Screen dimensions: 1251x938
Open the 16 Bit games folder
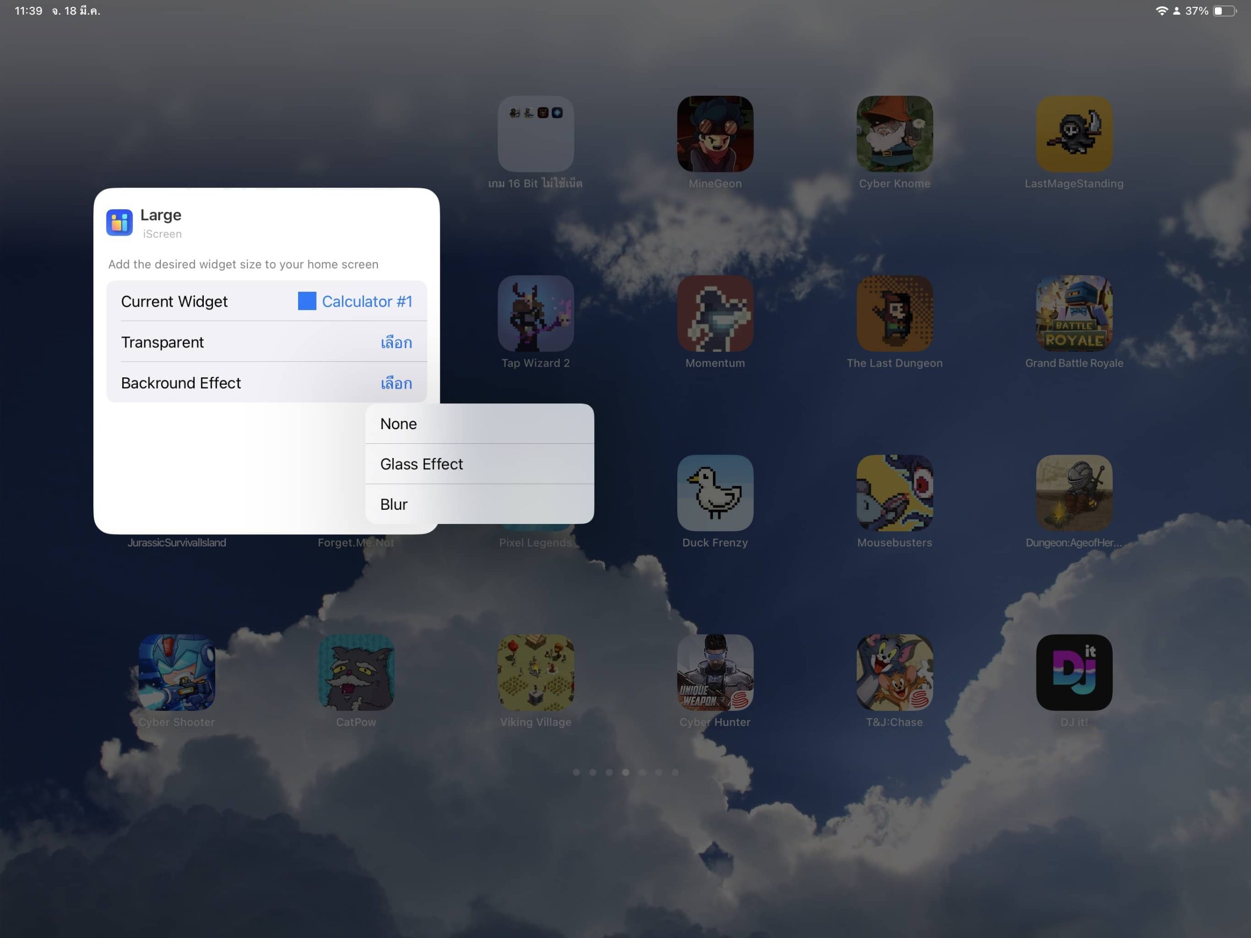[536, 134]
